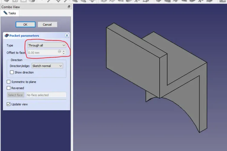This screenshot has width=227, height=151.
Task: Switch to the Tasks tab
Action: point(10,13)
